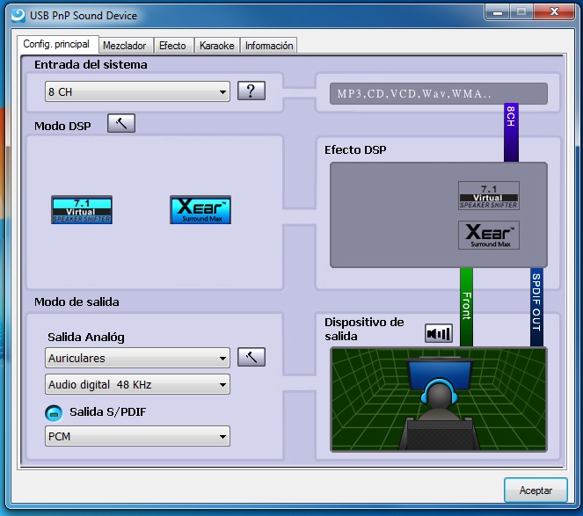Switch to the Mezclador tab
This screenshot has width=583, height=516.
[x=125, y=46]
